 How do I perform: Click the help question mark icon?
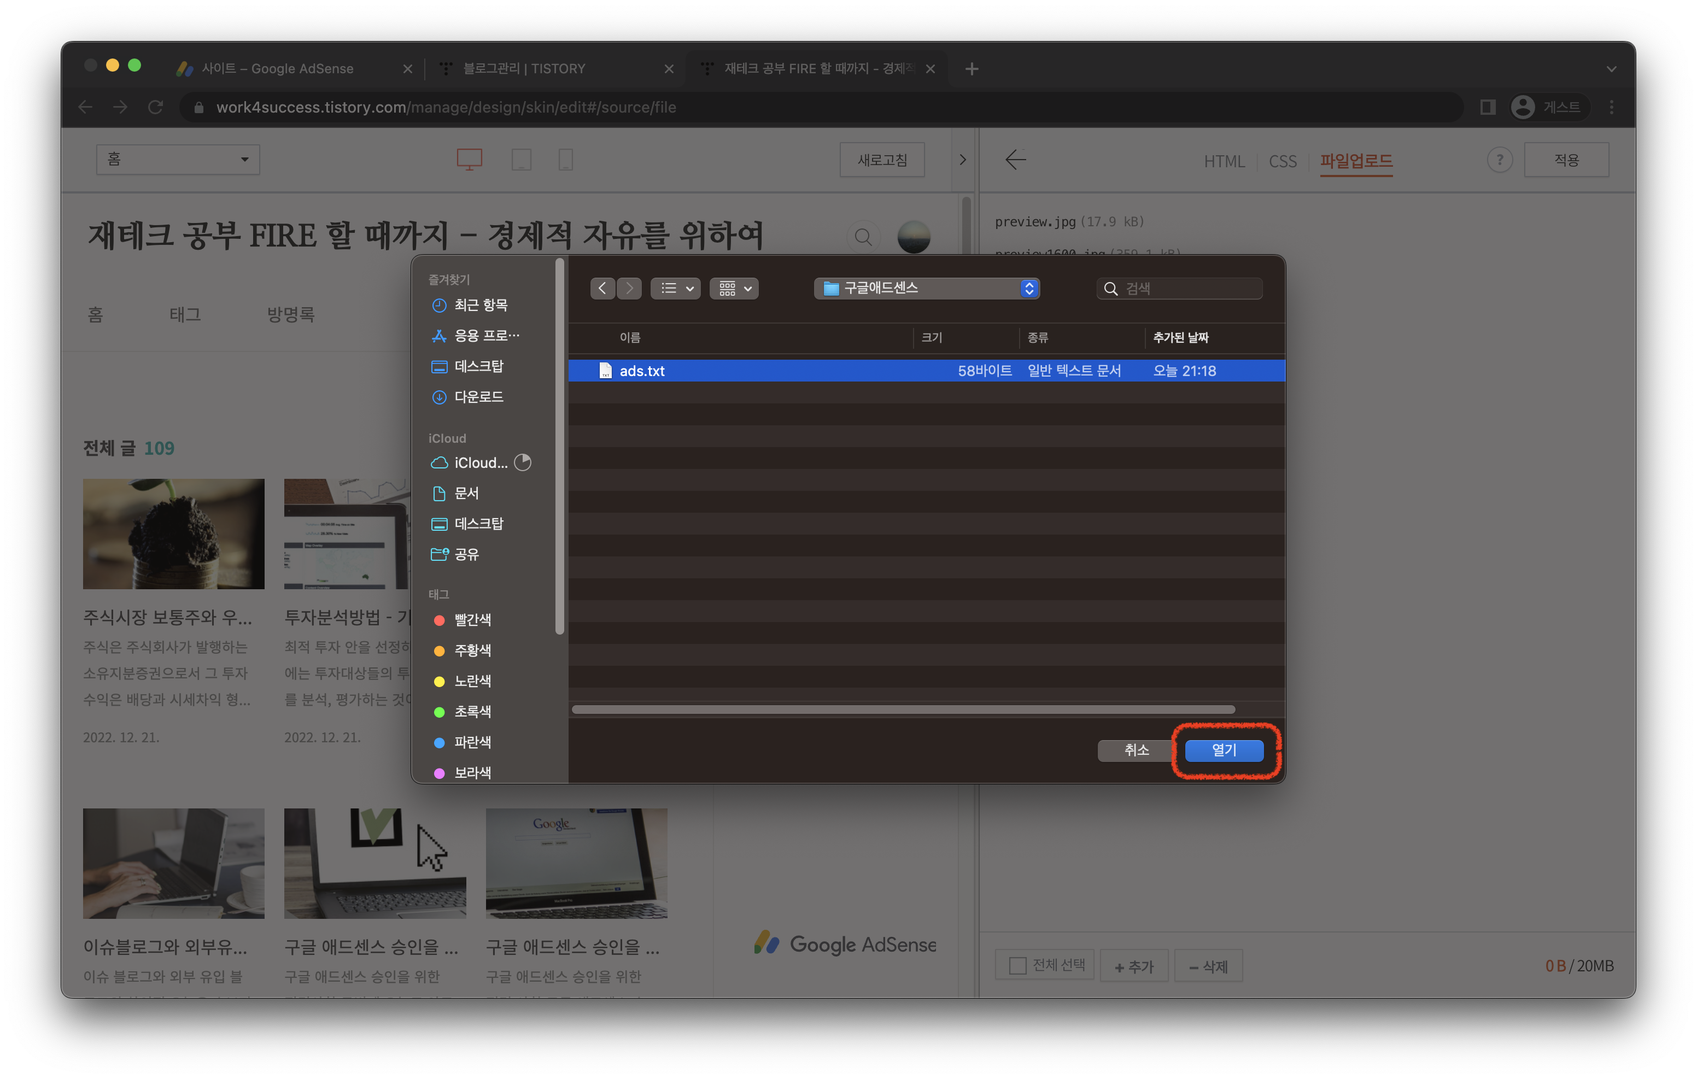click(x=1500, y=159)
